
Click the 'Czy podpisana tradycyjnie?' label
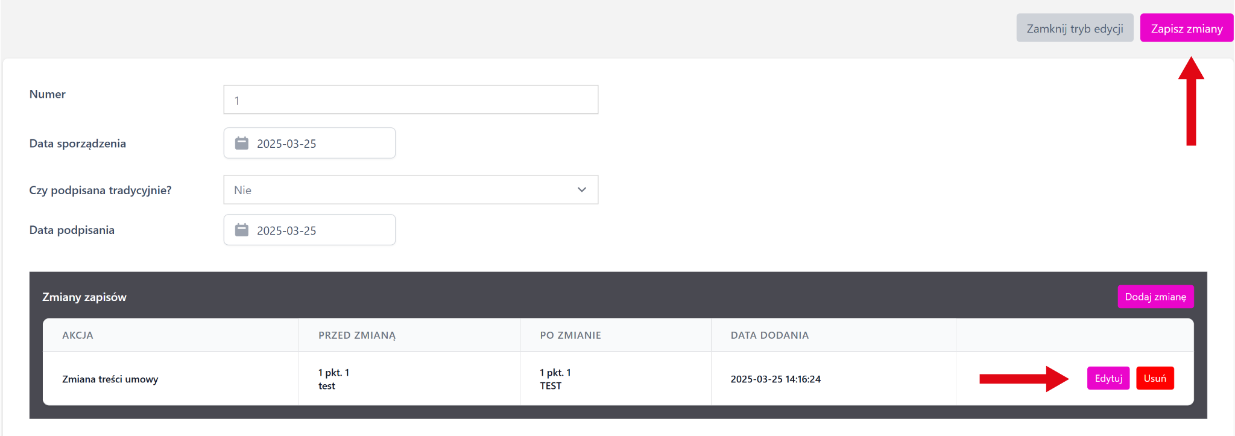click(101, 191)
